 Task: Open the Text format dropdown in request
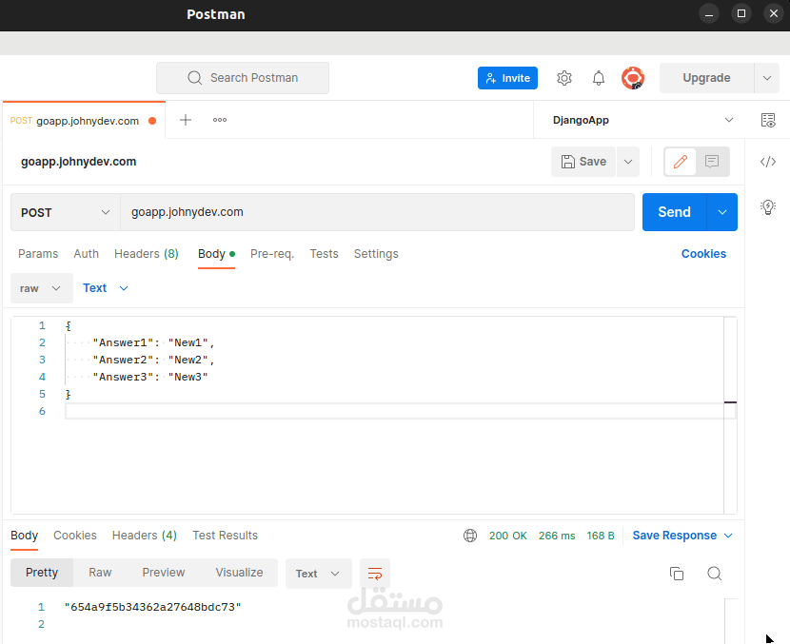[x=106, y=288]
